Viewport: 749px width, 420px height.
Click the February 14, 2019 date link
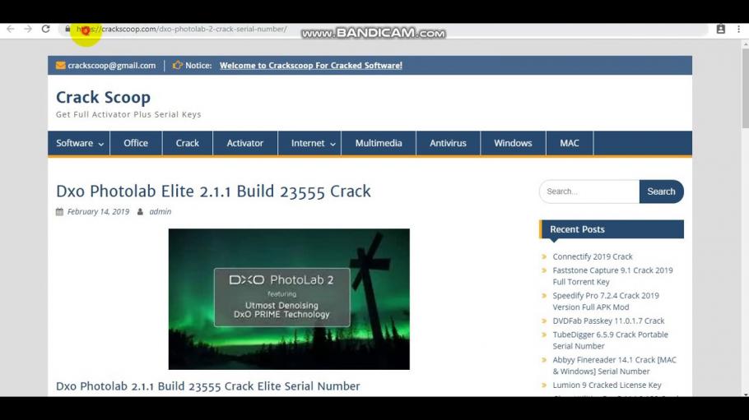[98, 211]
